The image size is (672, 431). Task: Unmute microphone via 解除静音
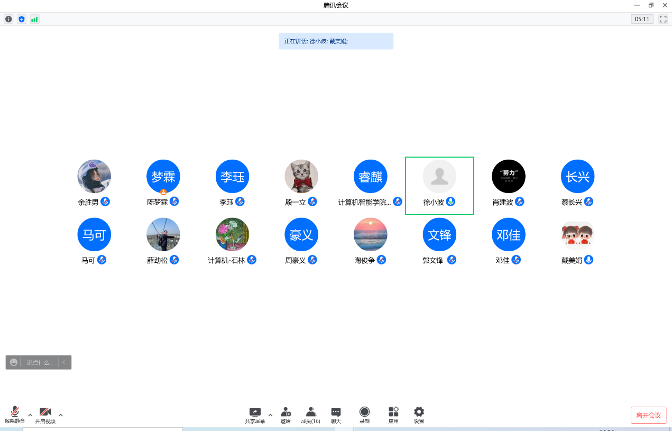15,415
